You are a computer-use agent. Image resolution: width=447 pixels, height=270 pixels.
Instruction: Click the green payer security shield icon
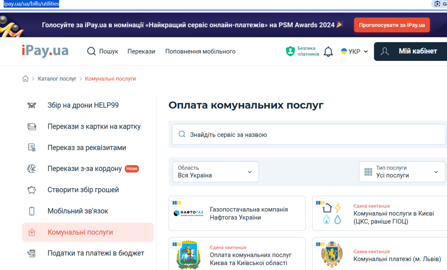290,51
